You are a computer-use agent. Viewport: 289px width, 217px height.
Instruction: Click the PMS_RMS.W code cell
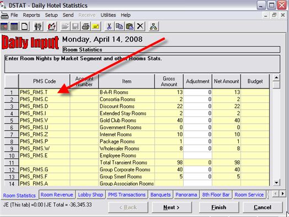[x=44, y=148]
